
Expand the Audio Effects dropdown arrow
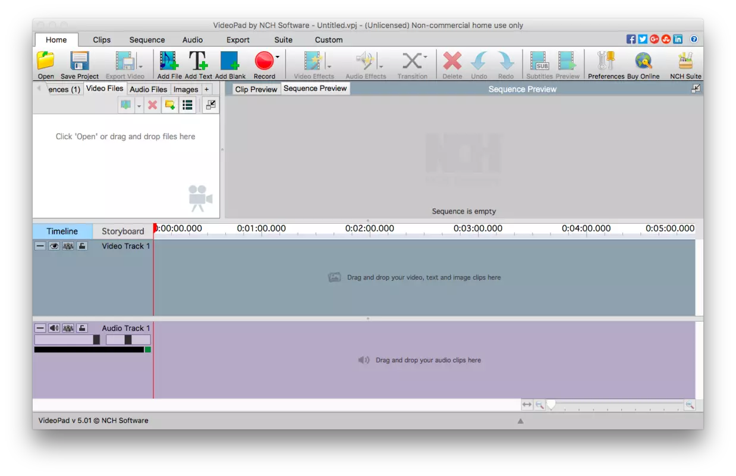[x=381, y=66]
